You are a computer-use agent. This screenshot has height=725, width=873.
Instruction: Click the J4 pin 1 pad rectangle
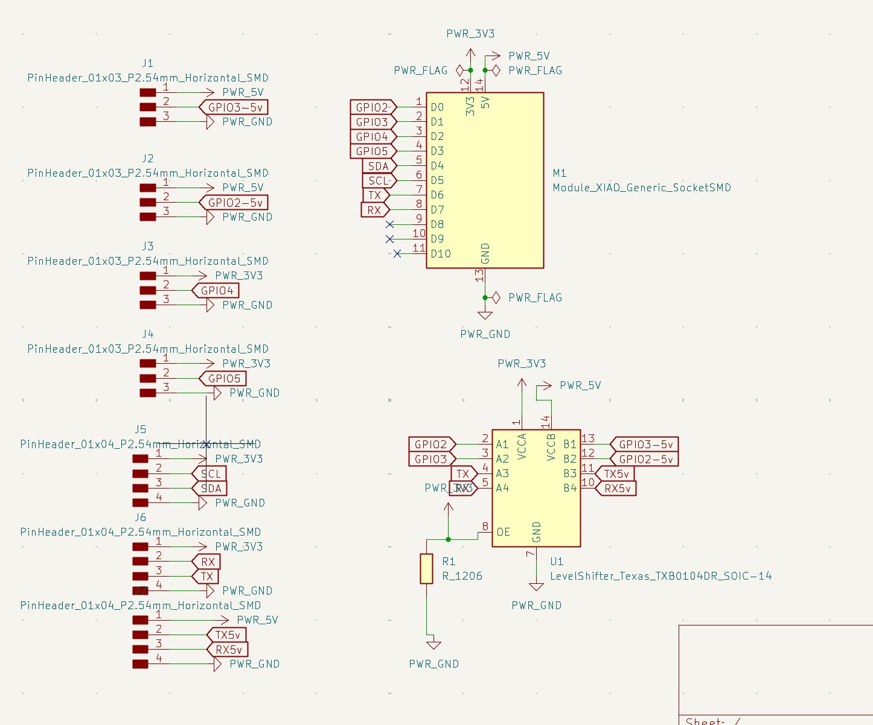pyautogui.click(x=148, y=364)
